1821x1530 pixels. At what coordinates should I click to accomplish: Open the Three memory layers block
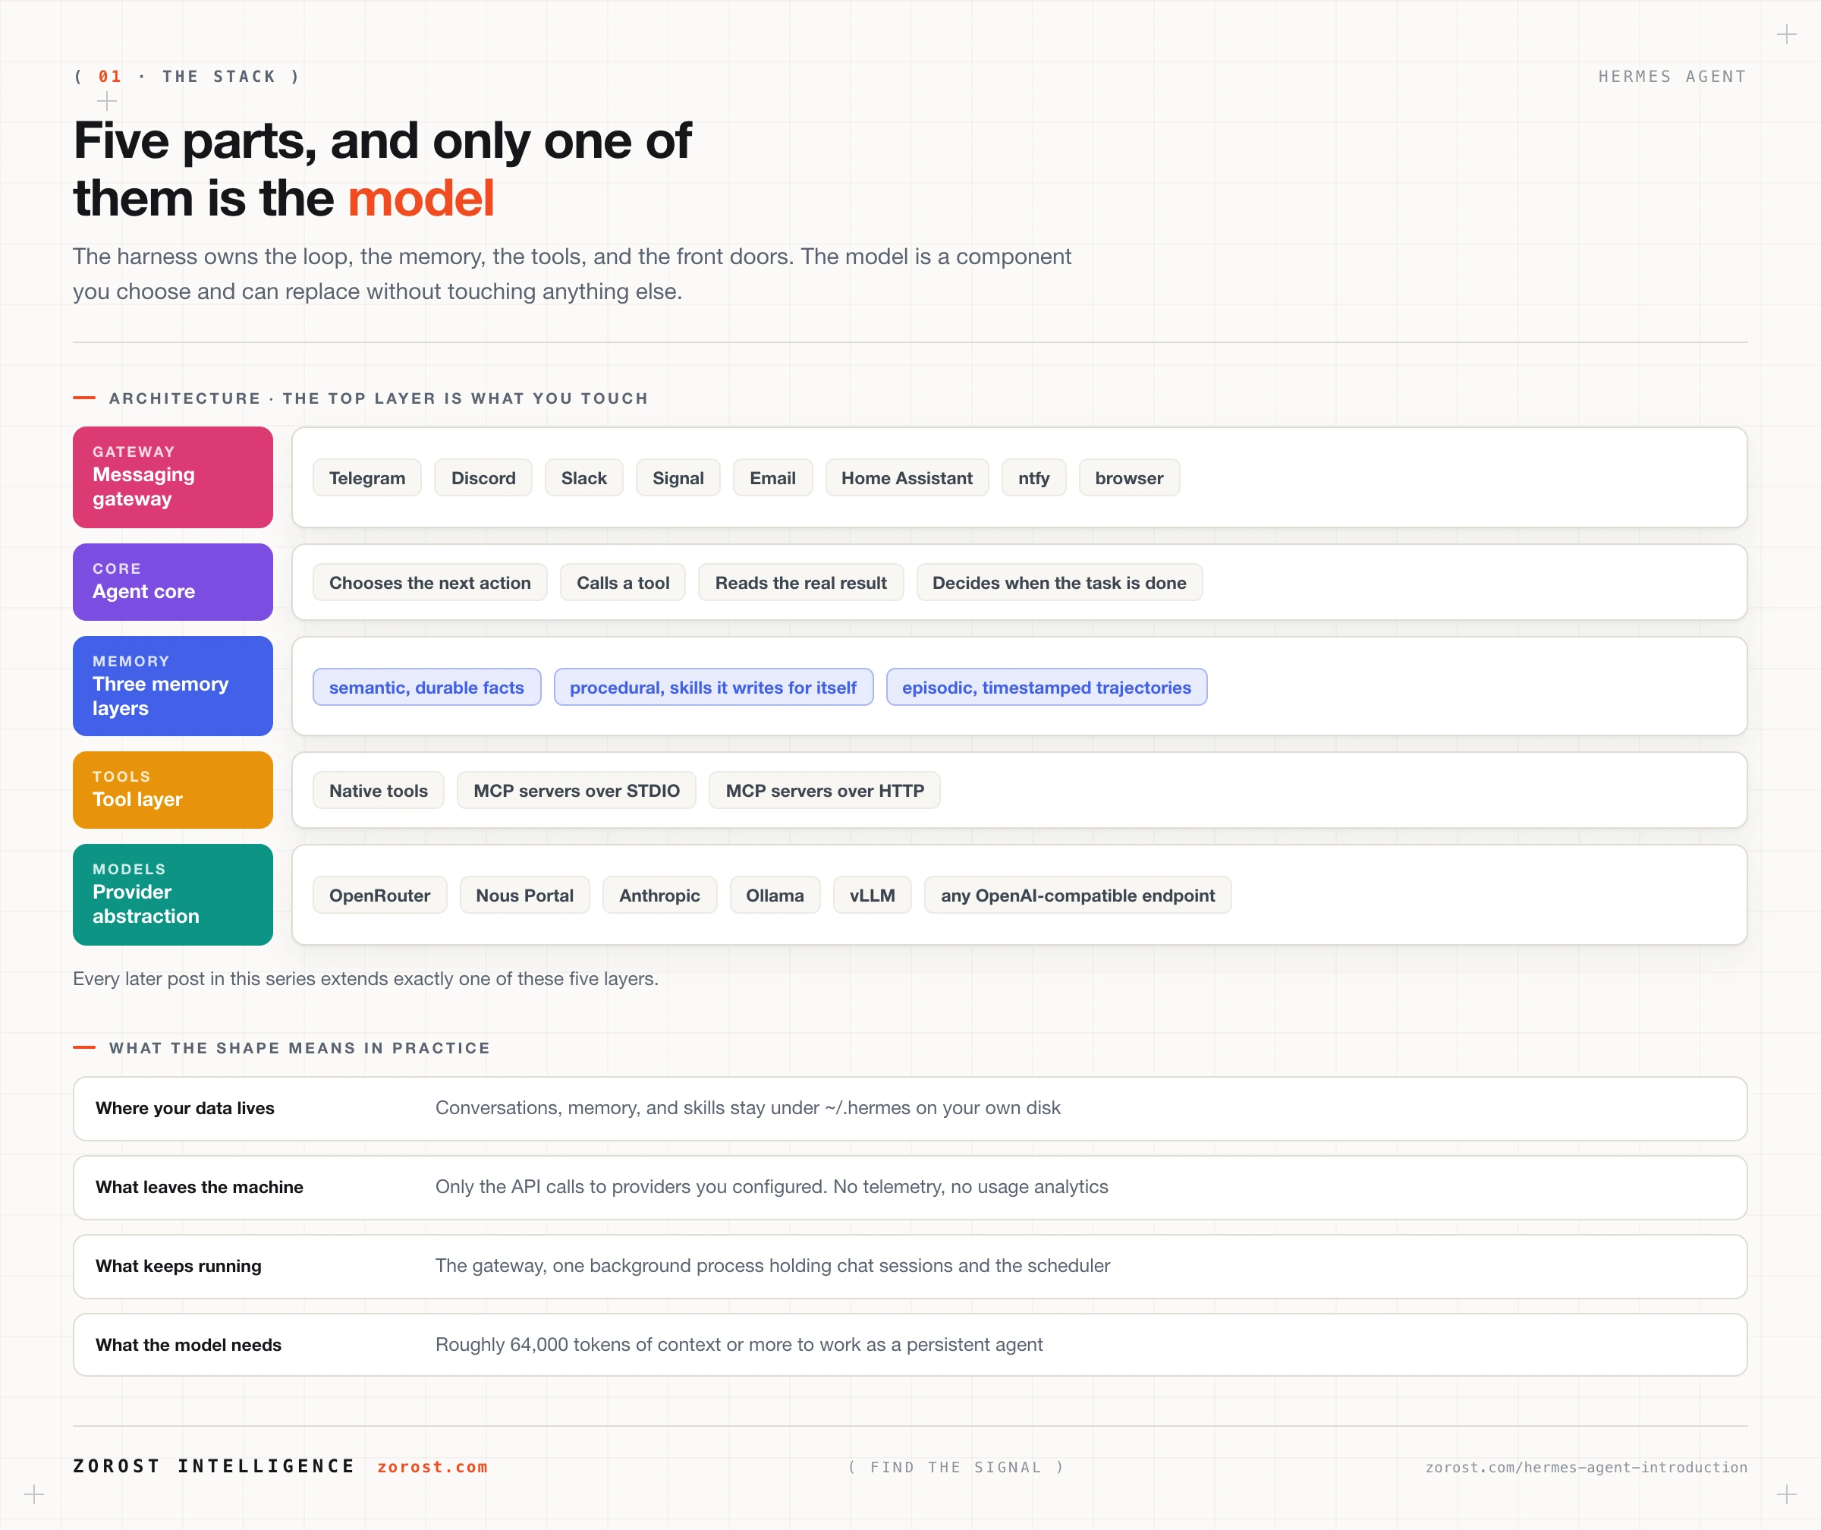(x=172, y=686)
